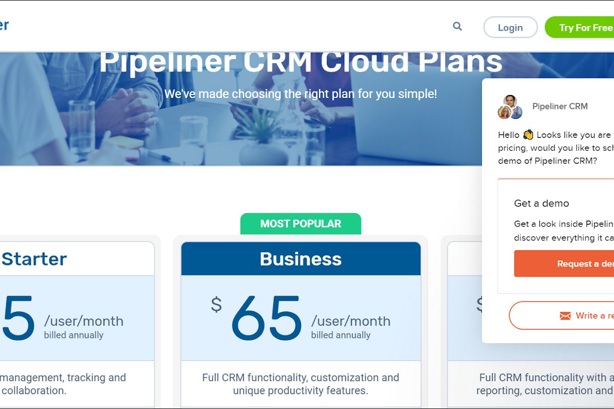Click the Pipeliner logo in the header
614x409 pixels.
pos(4,26)
